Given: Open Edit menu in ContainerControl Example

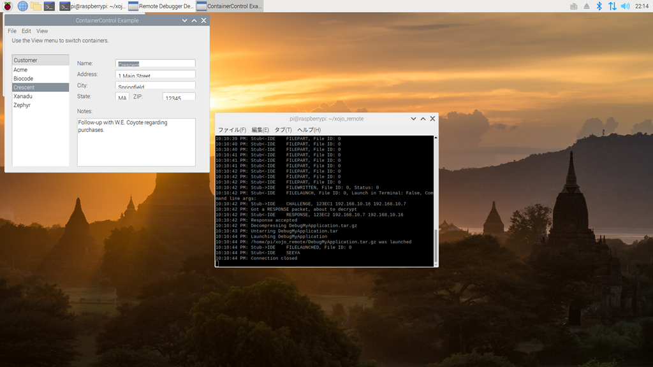Looking at the screenshot, I should (x=26, y=31).
